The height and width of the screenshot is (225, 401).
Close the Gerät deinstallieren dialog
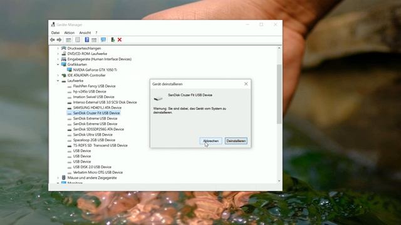point(246,84)
